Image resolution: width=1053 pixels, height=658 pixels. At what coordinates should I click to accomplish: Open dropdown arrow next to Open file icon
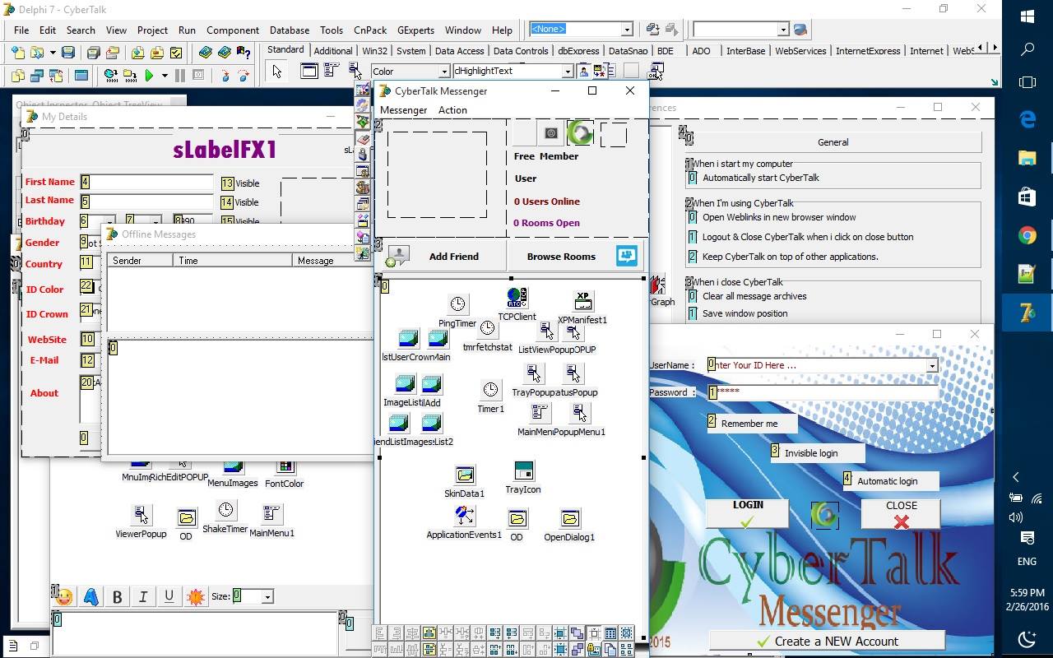[x=52, y=53]
